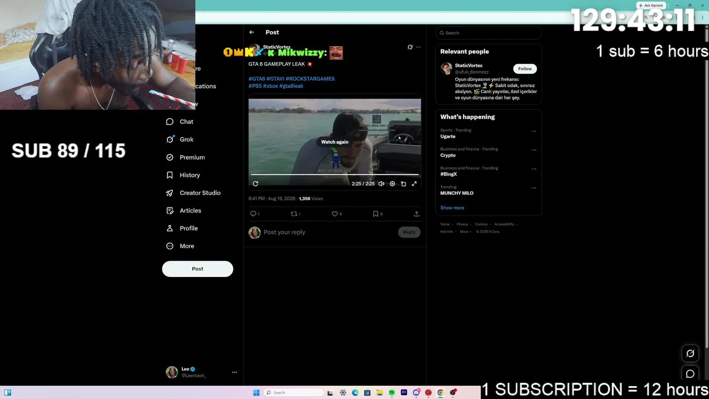Click the Creator Studio rocket icon

coord(170,193)
